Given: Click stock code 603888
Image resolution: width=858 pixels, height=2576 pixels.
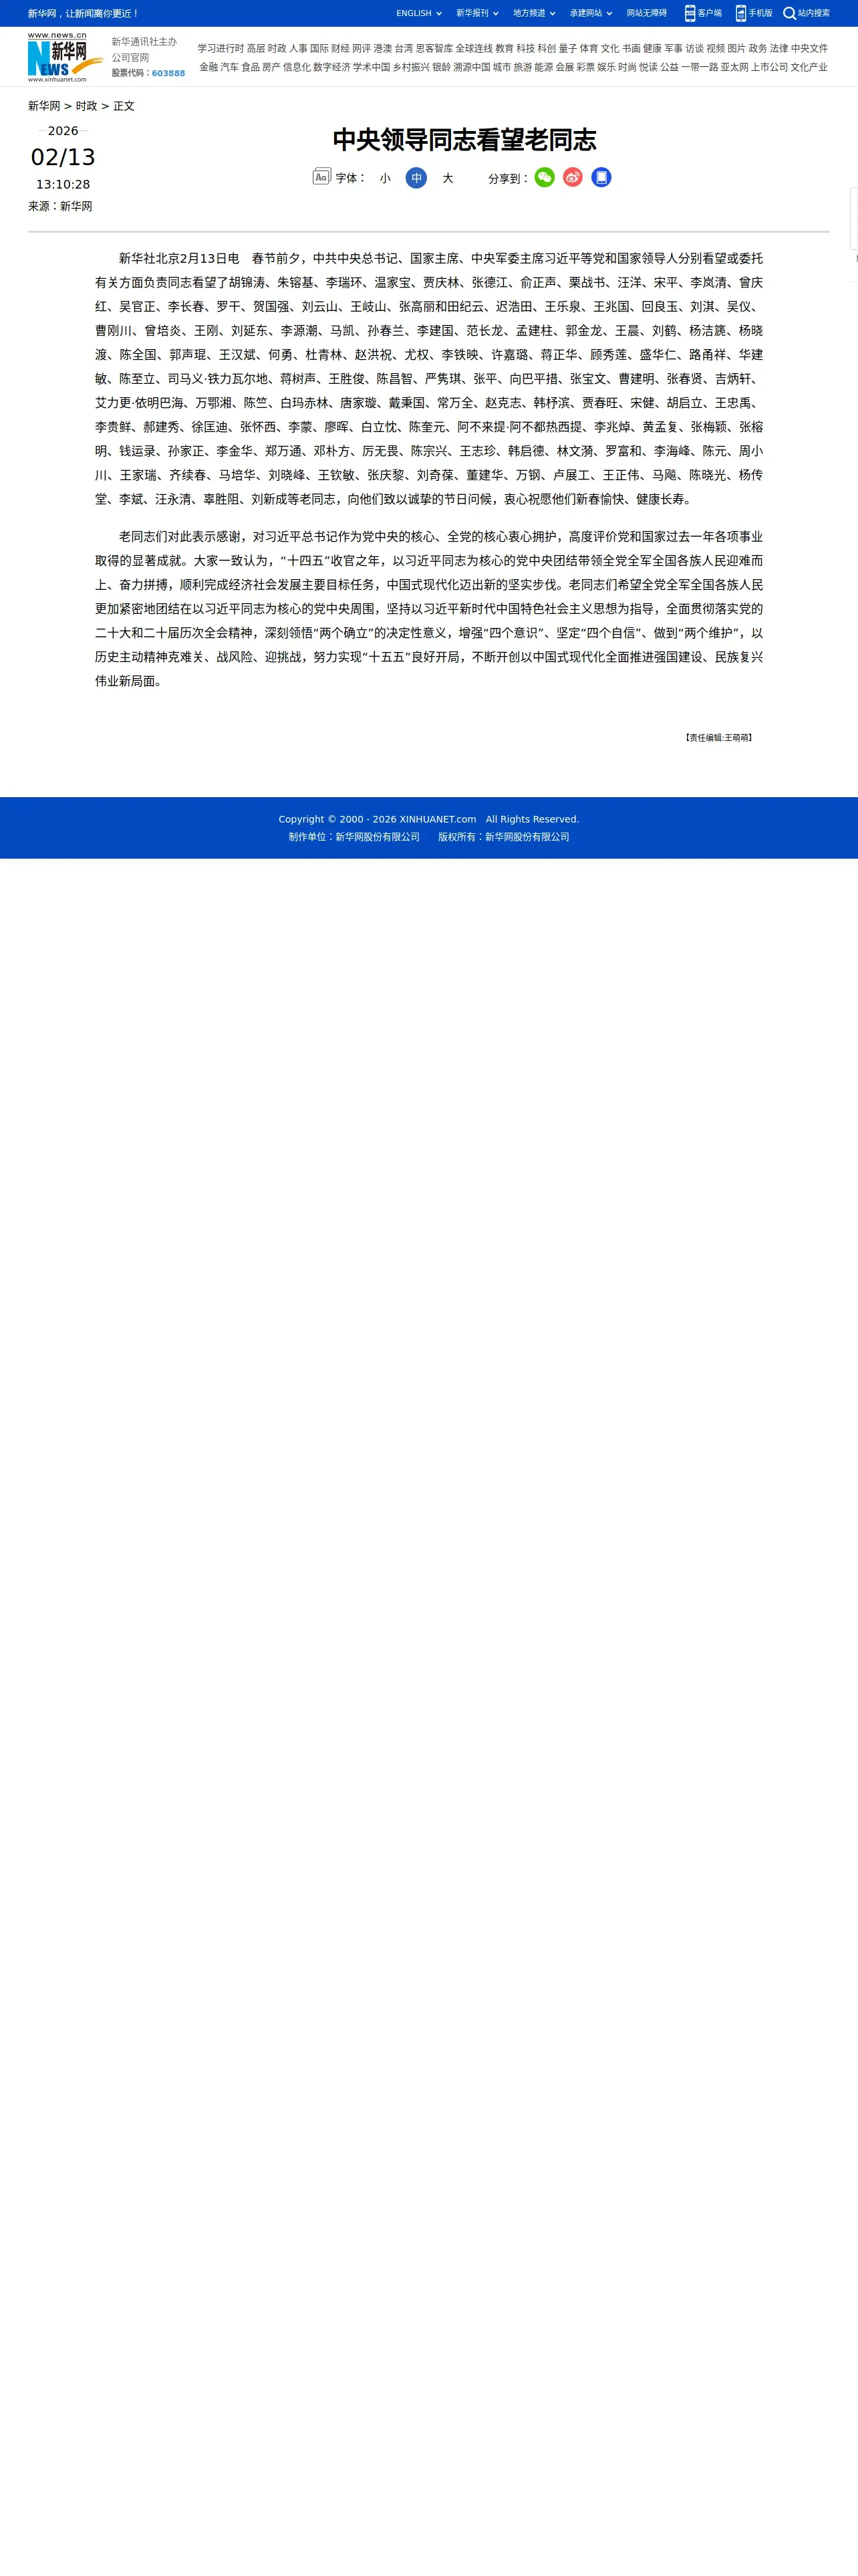Looking at the screenshot, I should click(x=168, y=73).
